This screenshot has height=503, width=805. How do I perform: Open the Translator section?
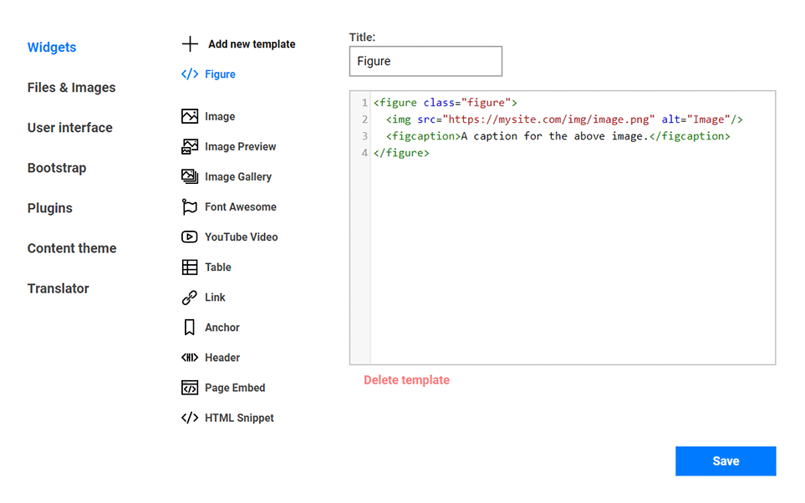58,288
